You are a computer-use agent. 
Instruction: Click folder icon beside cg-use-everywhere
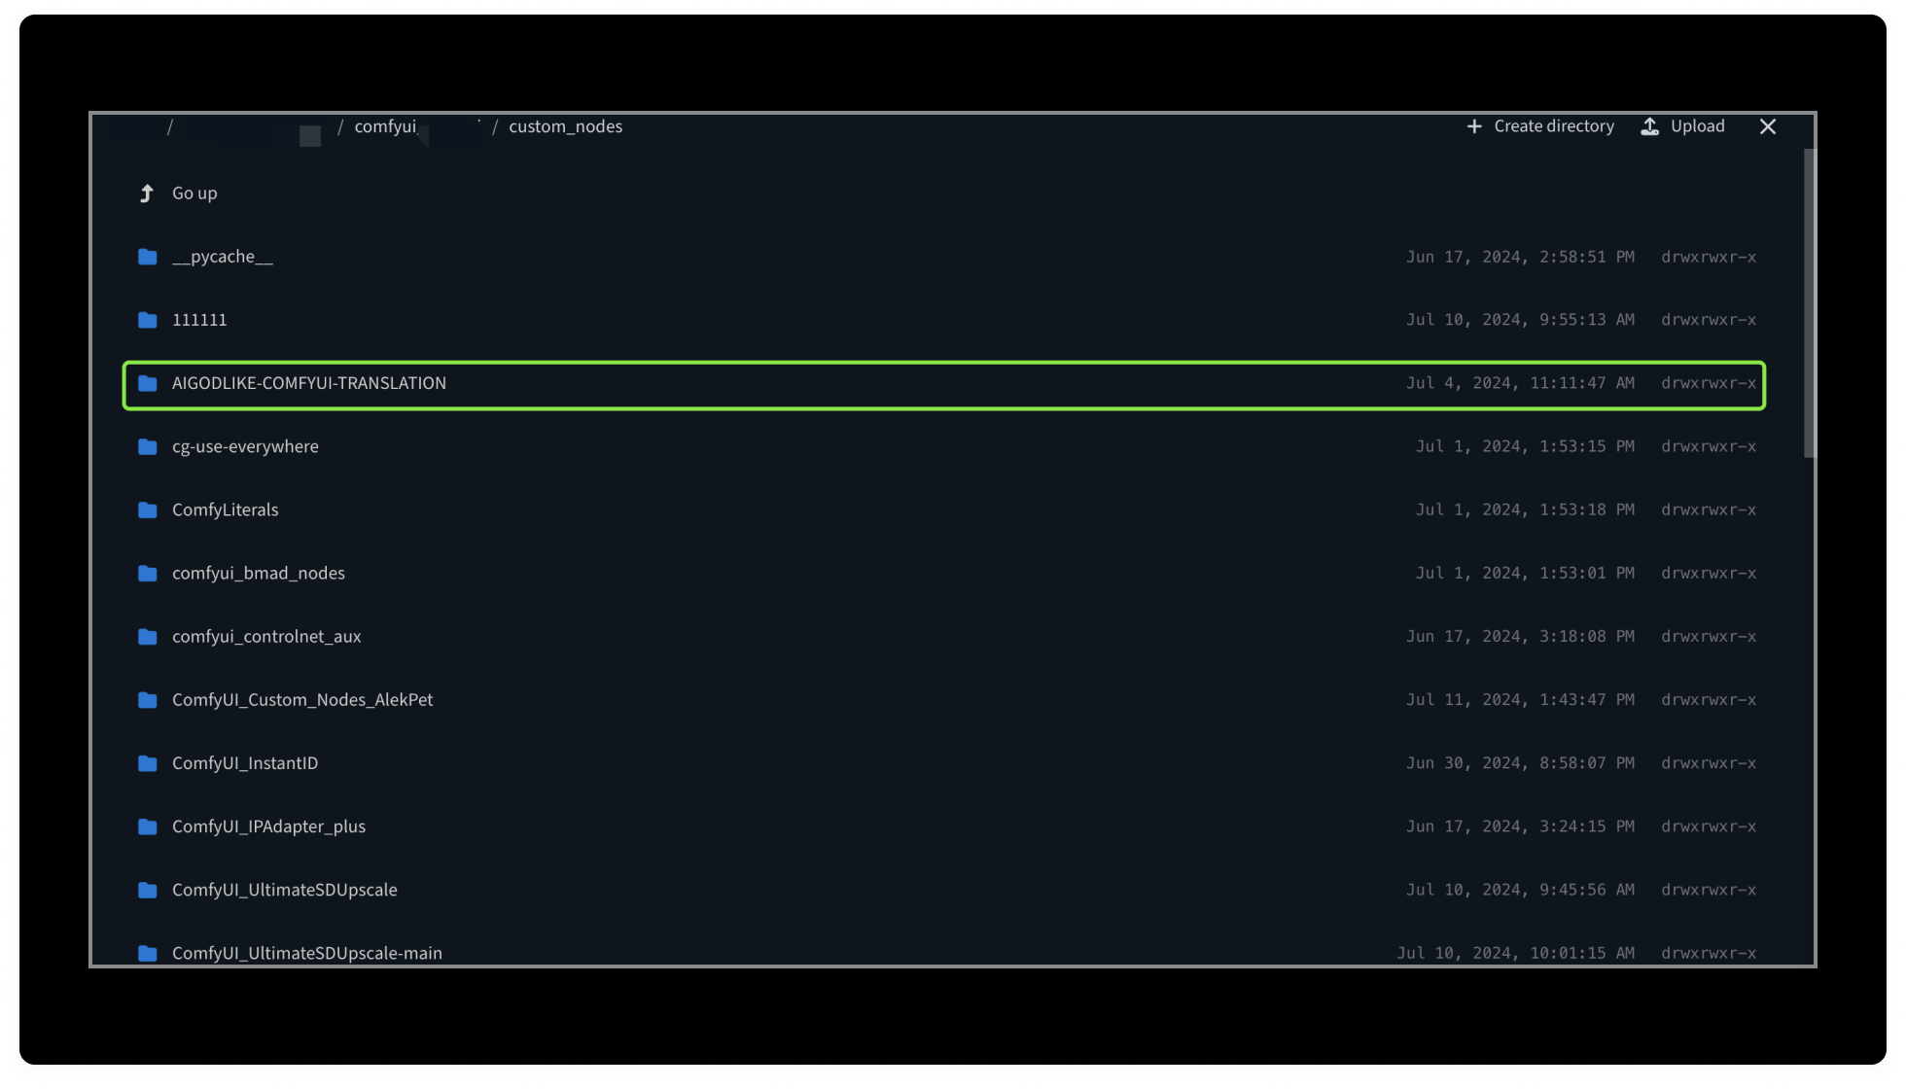[148, 446]
